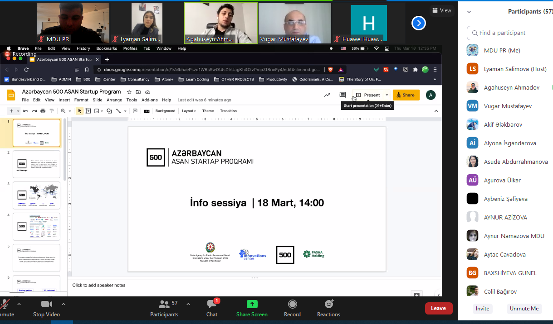Click the Background toolbar button
The width and height of the screenshot is (553, 324).
tap(165, 111)
